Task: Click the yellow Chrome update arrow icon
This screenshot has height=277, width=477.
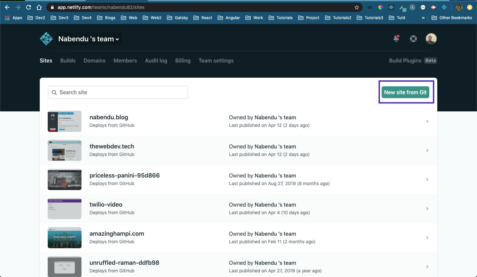Action: [470, 7]
